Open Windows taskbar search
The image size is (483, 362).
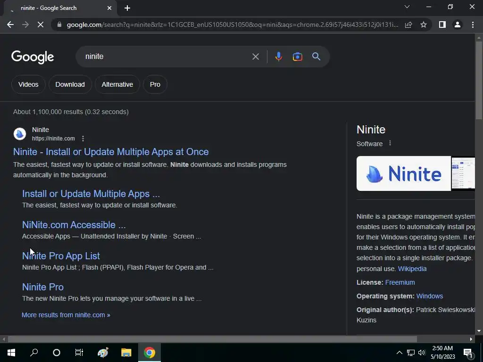tap(34, 353)
